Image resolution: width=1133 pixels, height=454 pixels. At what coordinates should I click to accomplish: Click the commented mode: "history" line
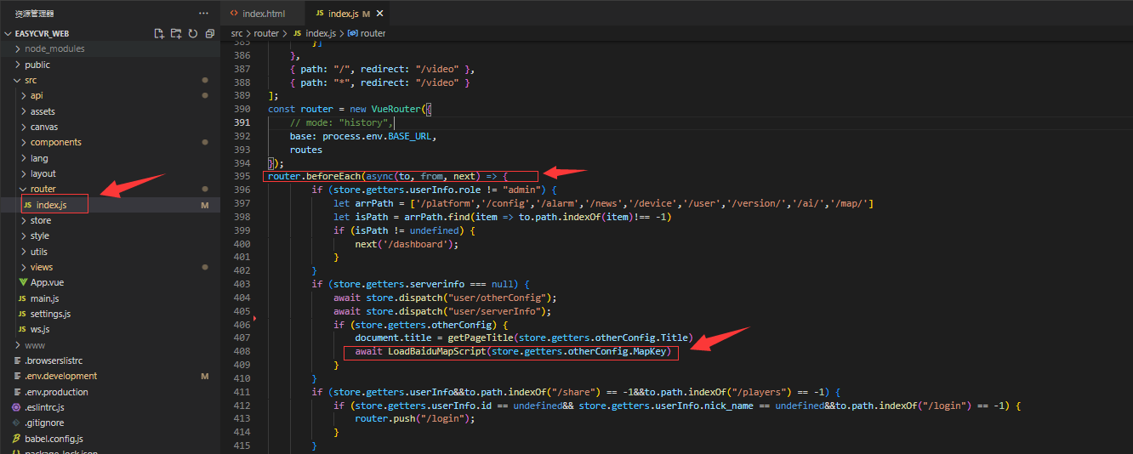[341, 122]
